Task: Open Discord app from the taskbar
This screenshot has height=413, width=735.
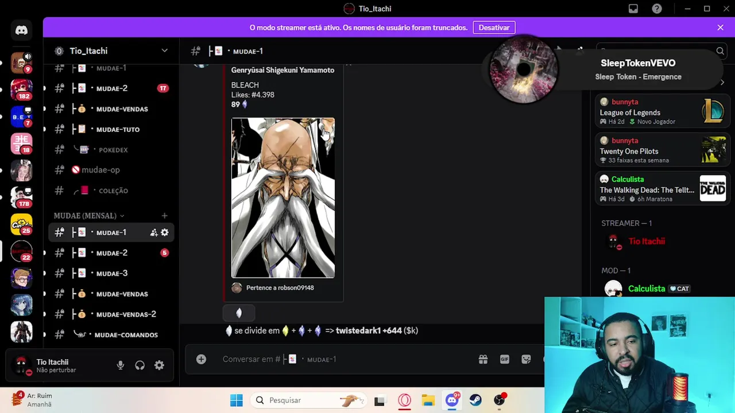Action: tap(452, 400)
